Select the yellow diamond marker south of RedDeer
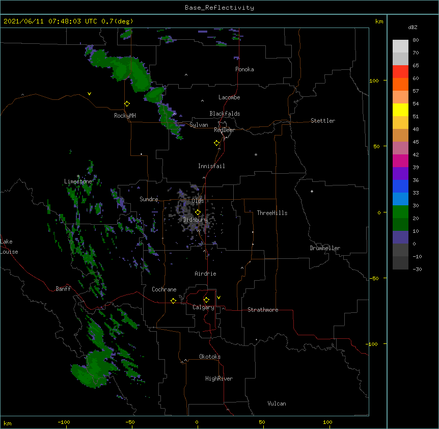The height and width of the screenshot is (429, 439). click(217, 143)
